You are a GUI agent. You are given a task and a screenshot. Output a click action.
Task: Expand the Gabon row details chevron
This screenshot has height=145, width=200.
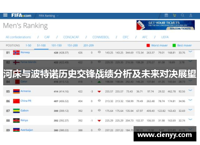click(190, 110)
